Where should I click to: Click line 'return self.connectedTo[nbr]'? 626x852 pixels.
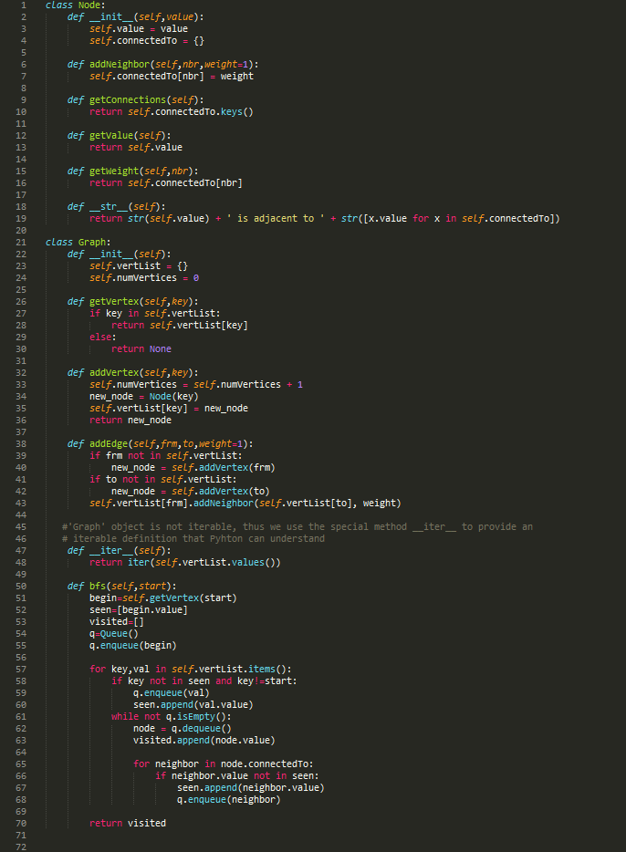(166, 183)
